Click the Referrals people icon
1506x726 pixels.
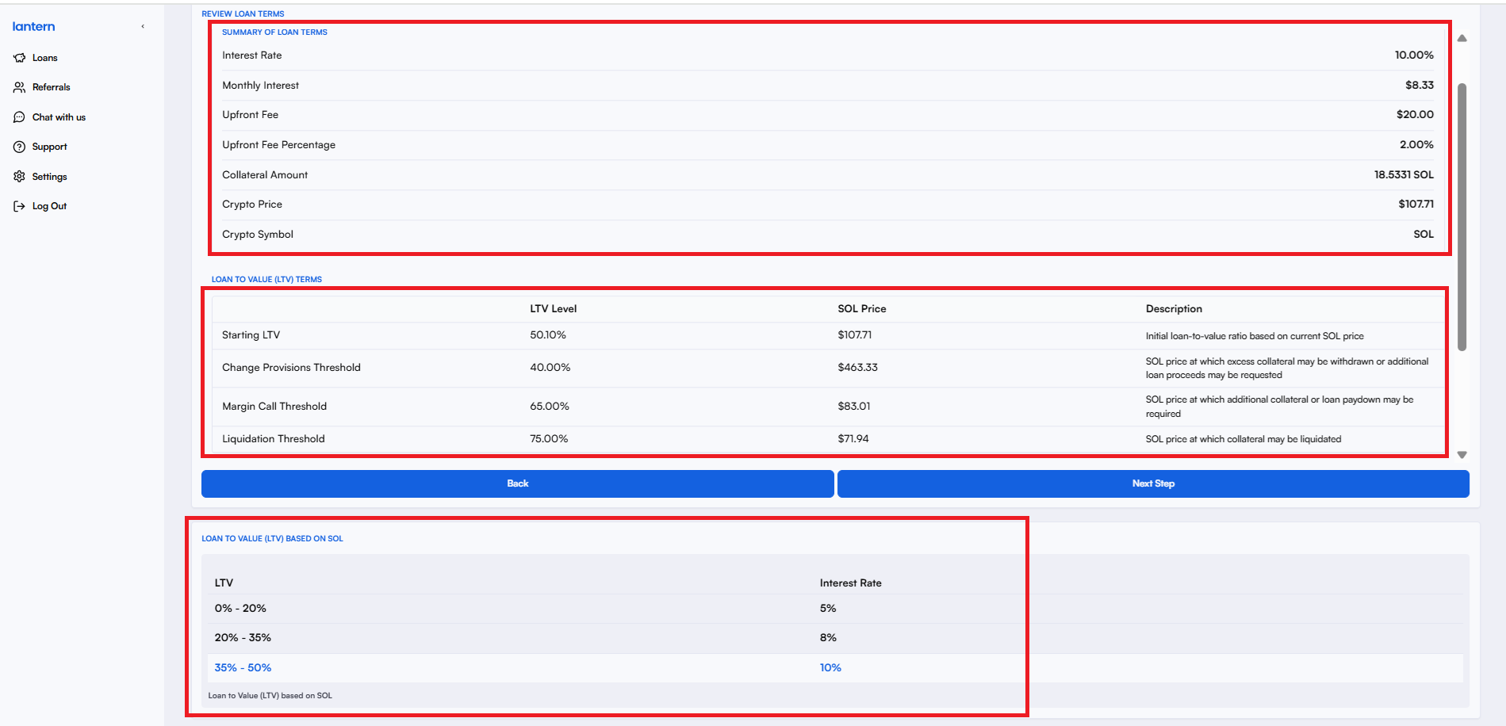click(20, 87)
